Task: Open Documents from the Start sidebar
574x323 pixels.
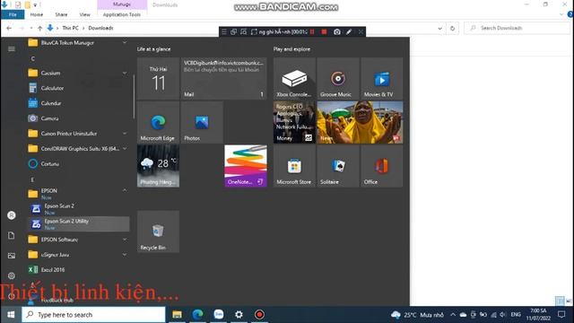Action: [12, 235]
